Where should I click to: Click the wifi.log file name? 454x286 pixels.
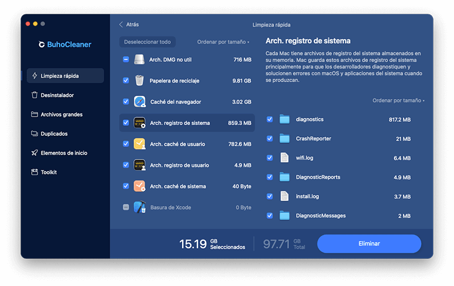click(304, 158)
